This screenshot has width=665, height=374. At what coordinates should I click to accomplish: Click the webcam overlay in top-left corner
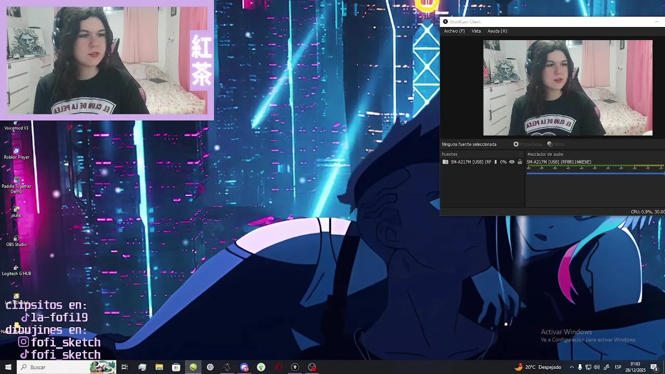[107, 60]
